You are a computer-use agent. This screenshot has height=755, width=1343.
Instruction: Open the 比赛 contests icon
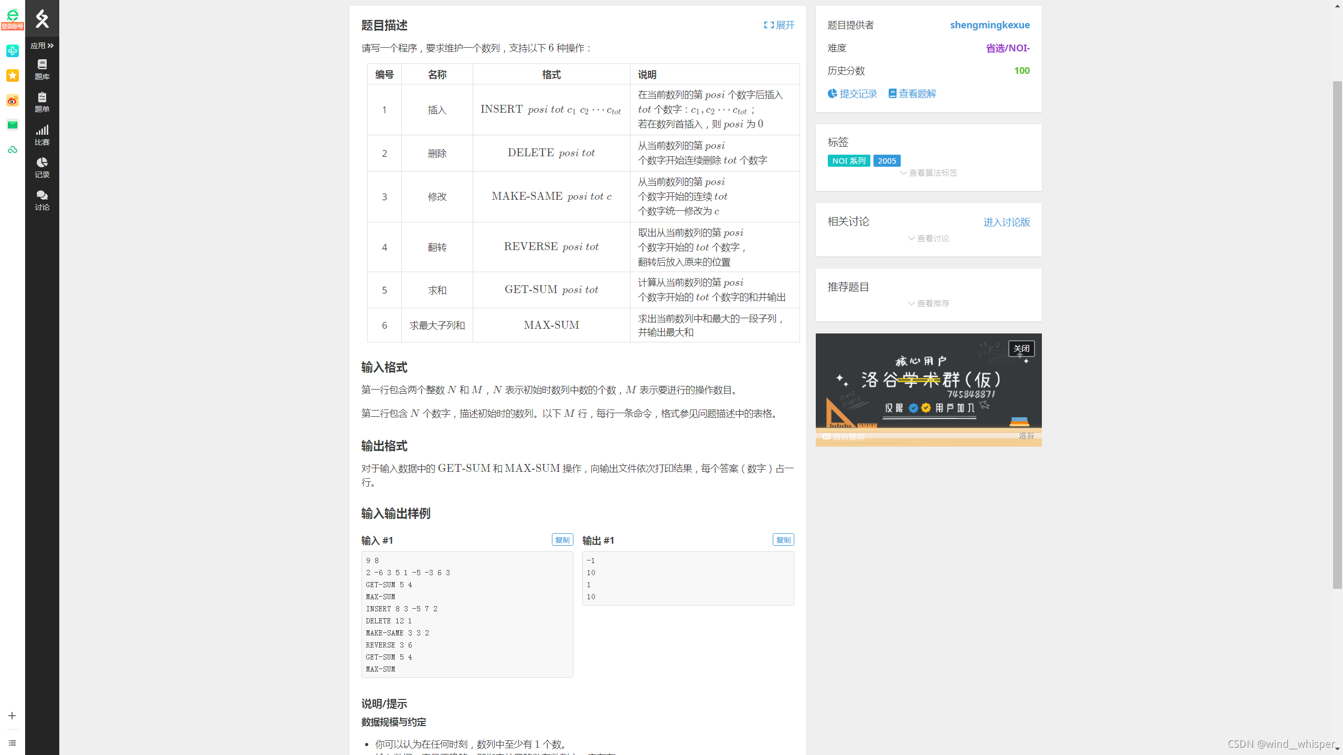tap(42, 135)
